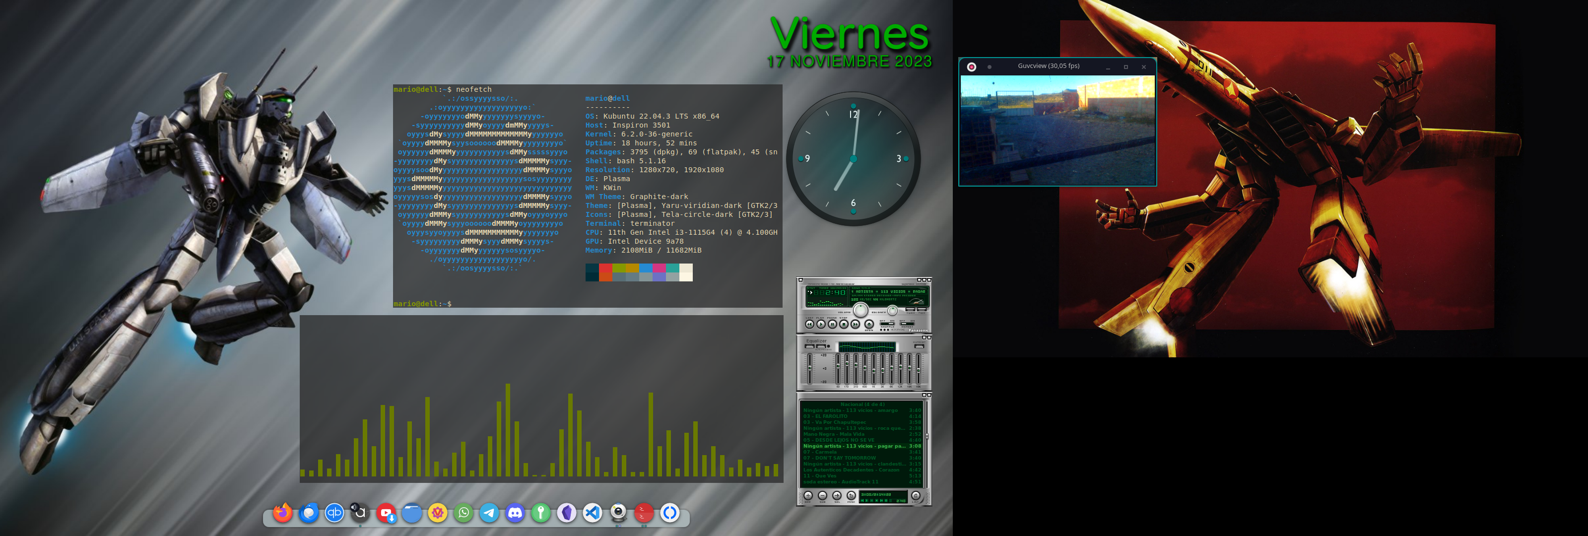This screenshot has width=1588, height=536.
Task: Click the 60 Hz equalizer band slider
Action: (x=838, y=368)
